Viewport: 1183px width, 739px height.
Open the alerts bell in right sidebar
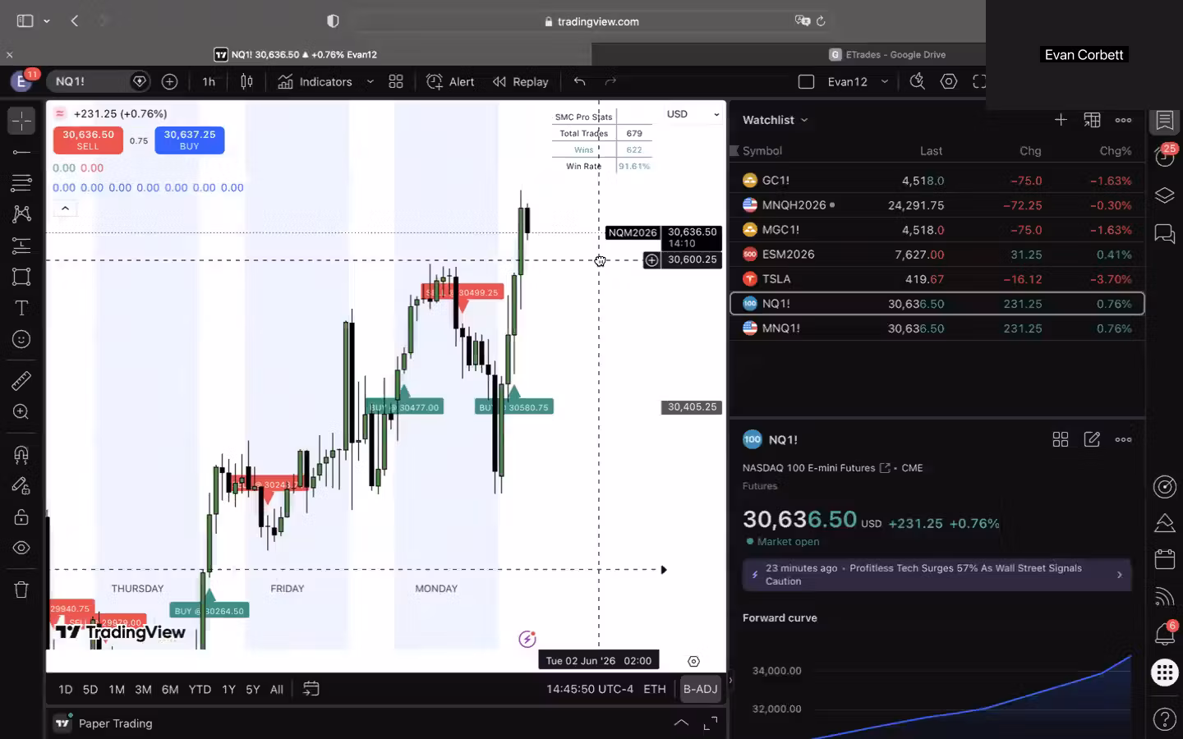(x=1165, y=633)
